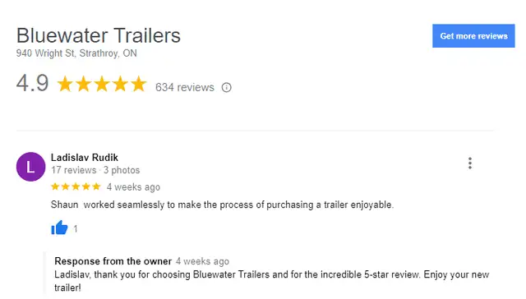Click the owner response's 4 weeks ago timestamp
This screenshot has width=526, height=299.
tap(202, 261)
